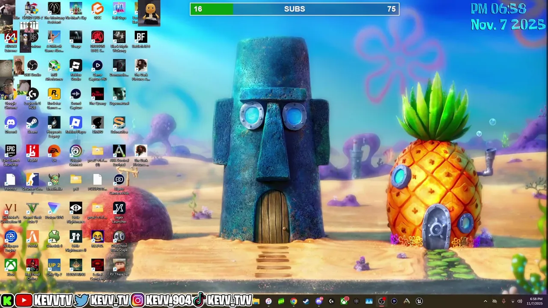Launch Battlefield 6 from the desktop
Screen dimensions: 548x308
141,39
